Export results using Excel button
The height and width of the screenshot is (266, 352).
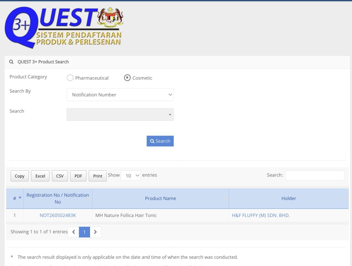coord(40,176)
